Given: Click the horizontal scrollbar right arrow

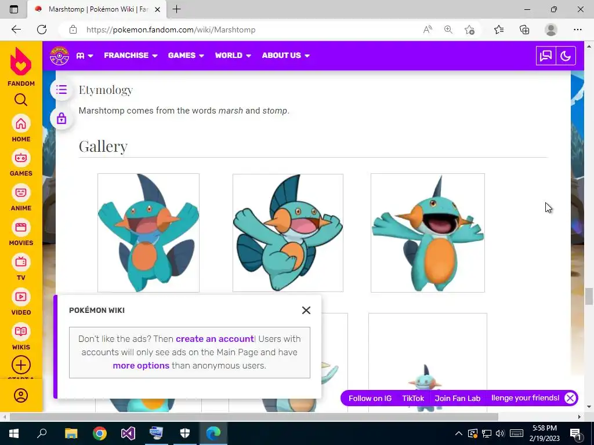Looking at the screenshot, I should click(579, 417).
